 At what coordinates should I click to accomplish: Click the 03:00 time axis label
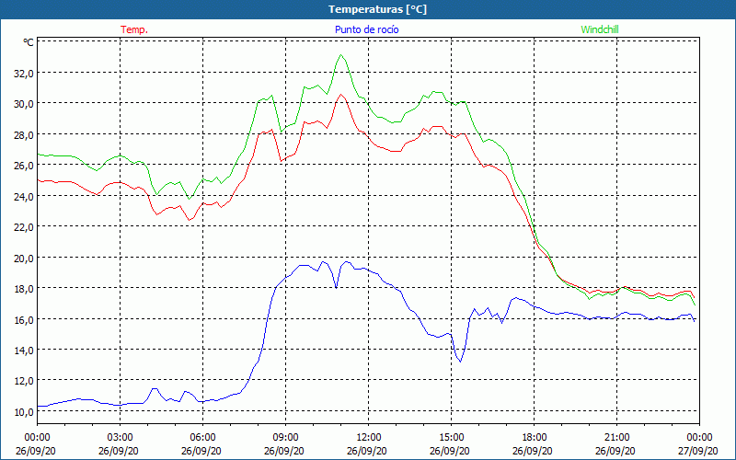[121, 438]
